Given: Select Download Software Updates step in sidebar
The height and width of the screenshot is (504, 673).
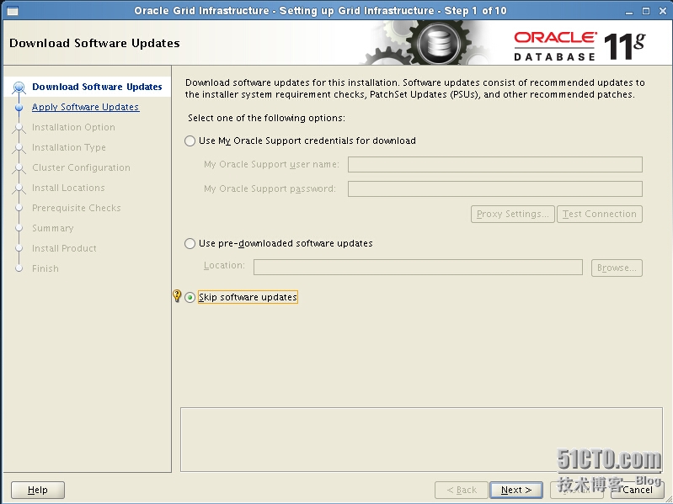Looking at the screenshot, I should [x=97, y=87].
